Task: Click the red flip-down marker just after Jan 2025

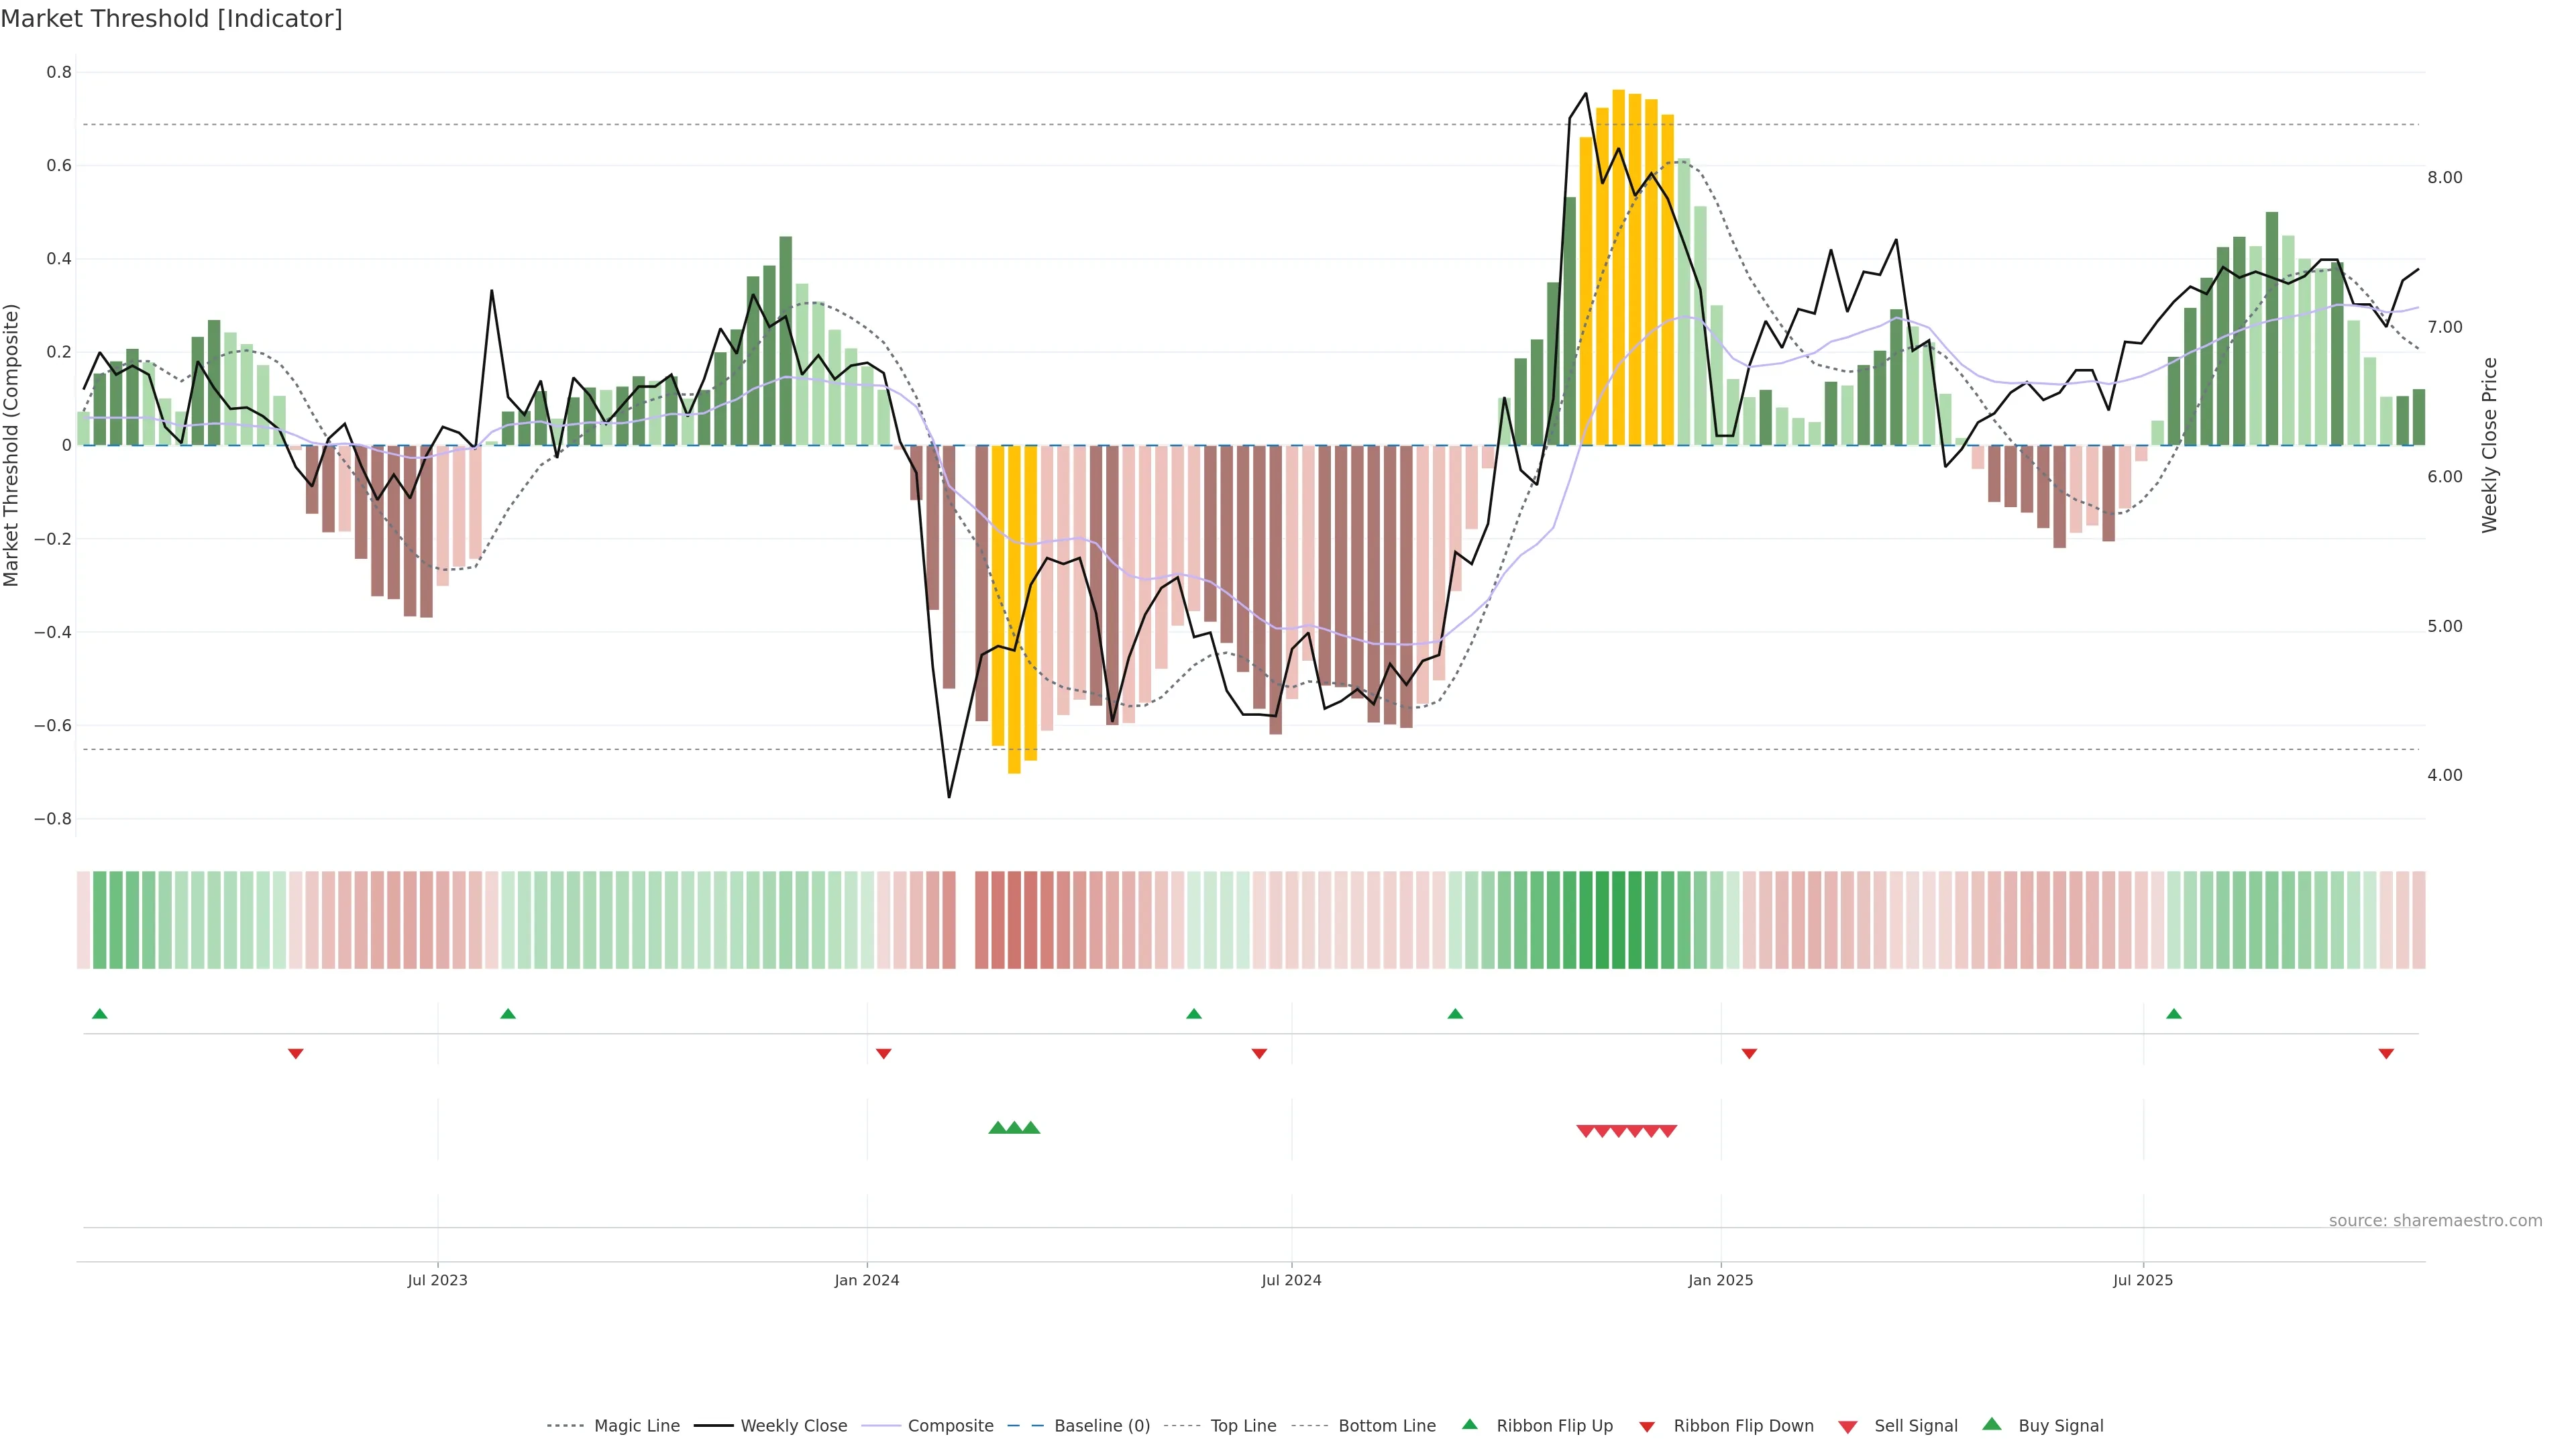Action: coord(1749,1054)
